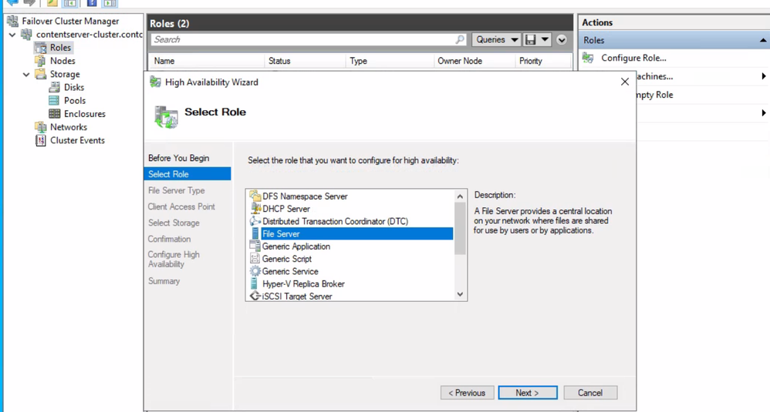Viewport: 770px width, 412px height.
Task: Select Storage in navigation tree
Action: pyautogui.click(x=65, y=74)
